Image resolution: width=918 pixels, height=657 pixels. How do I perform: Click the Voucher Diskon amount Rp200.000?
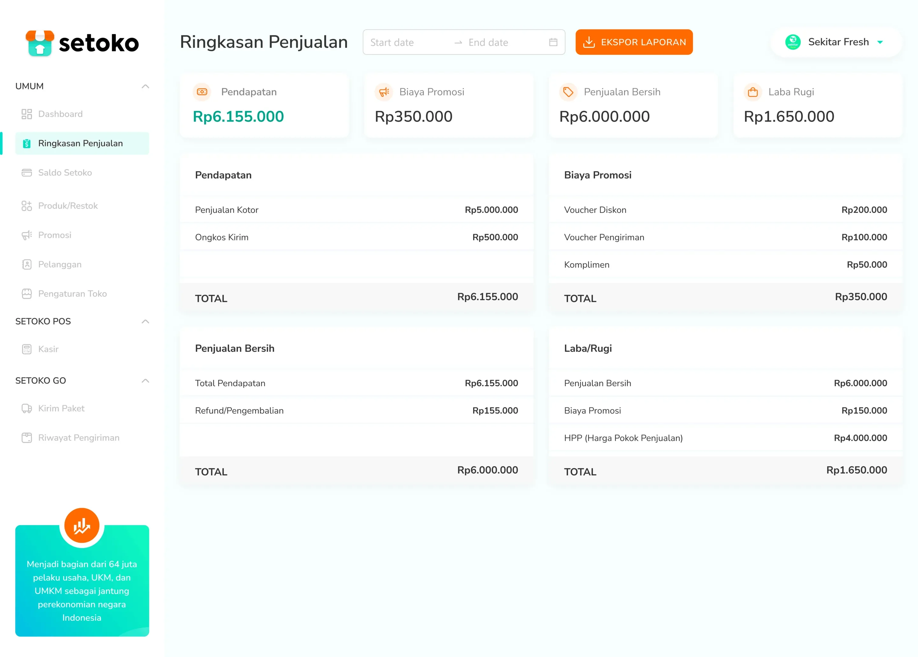coord(864,210)
